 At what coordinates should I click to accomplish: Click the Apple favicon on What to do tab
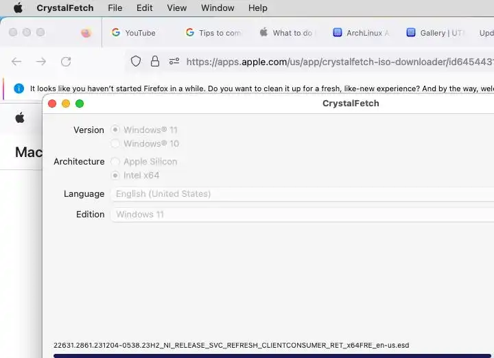tap(263, 32)
